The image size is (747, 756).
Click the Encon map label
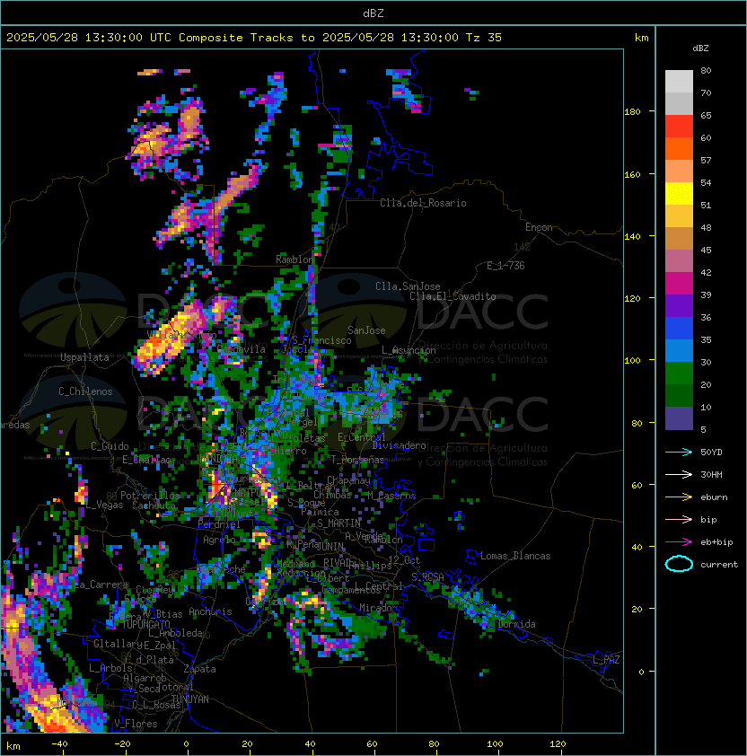tap(539, 227)
